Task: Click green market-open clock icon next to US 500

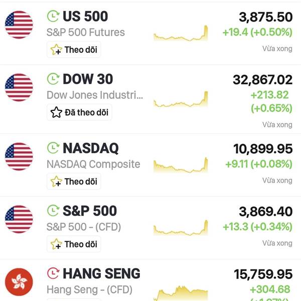Action: coord(53,16)
